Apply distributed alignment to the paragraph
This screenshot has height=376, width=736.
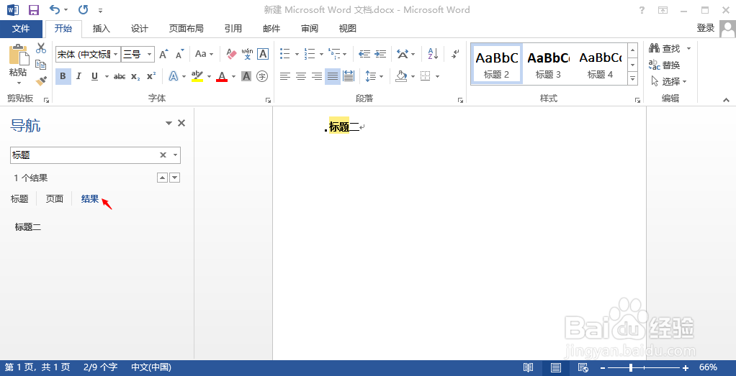point(349,76)
